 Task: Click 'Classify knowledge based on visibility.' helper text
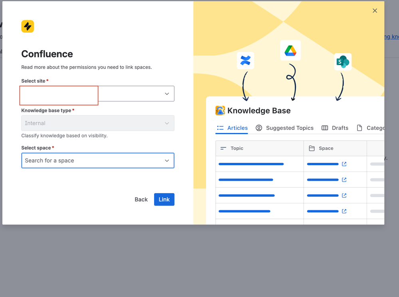click(x=64, y=136)
